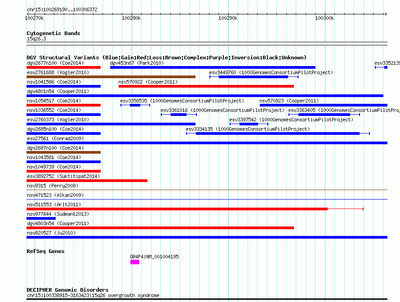This screenshot has width=400, height=302.
Task: Click the 100290k ruler tick label
Action: click(x=228, y=18)
